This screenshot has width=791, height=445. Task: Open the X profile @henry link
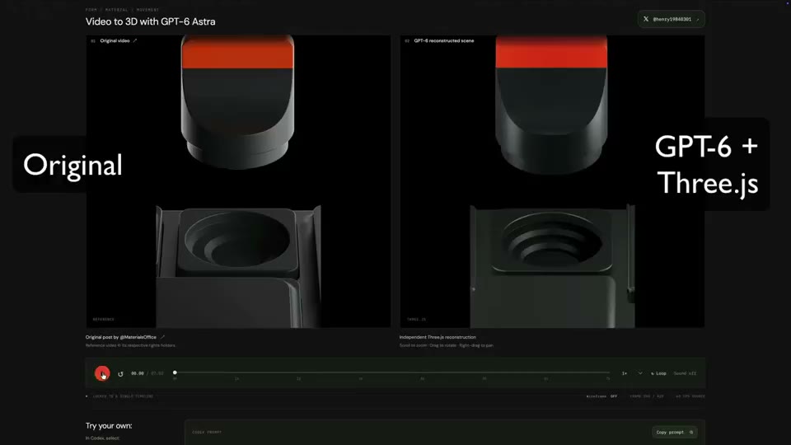(671, 19)
